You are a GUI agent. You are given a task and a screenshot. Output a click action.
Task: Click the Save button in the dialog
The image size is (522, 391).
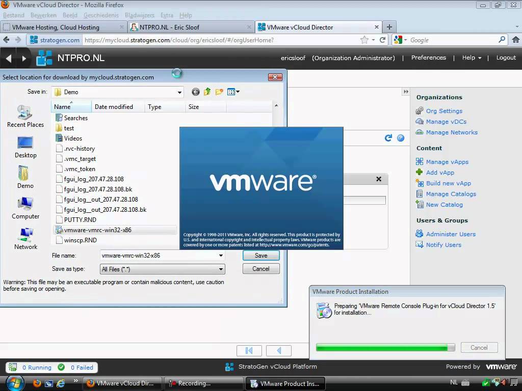pyautogui.click(x=261, y=256)
